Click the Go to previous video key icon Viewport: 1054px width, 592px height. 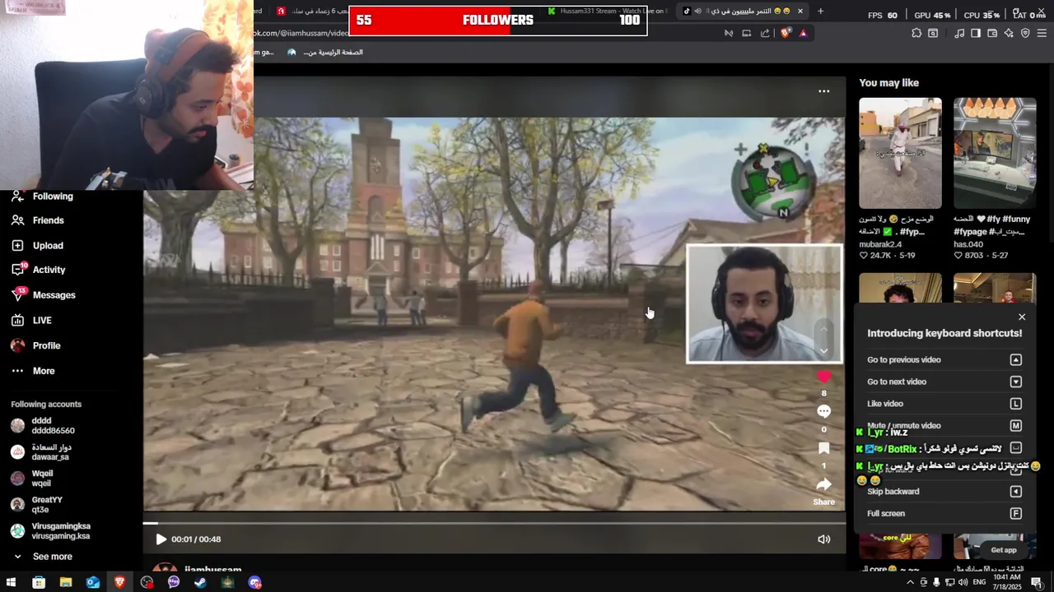coord(1015,360)
